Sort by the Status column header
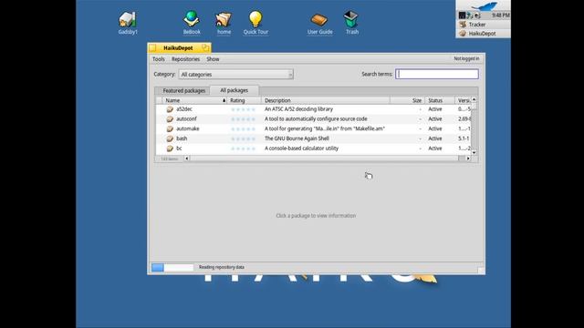The height and width of the screenshot is (328, 584). (x=440, y=100)
